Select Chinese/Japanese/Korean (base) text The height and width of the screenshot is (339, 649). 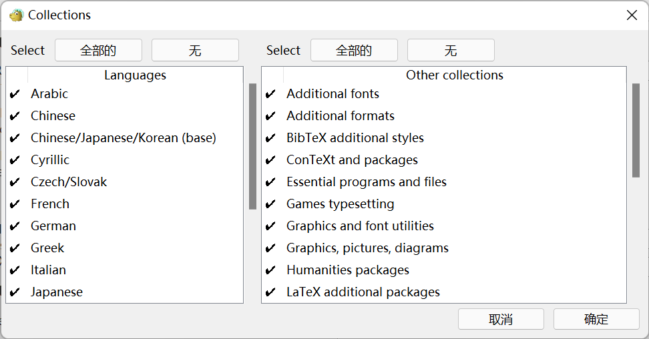coord(124,138)
